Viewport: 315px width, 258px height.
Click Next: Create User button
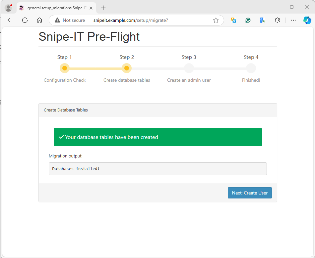point(250,193)
